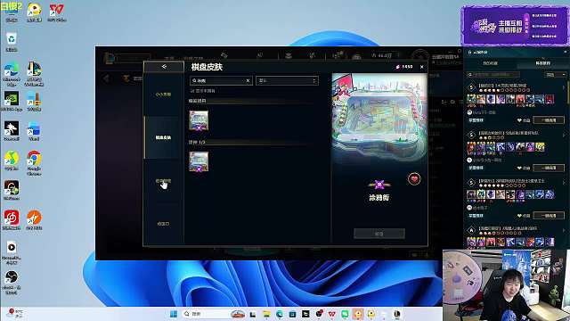570x321 pixels.
Task: Go back using the dialog's arrow button
Action: point(164,67)
